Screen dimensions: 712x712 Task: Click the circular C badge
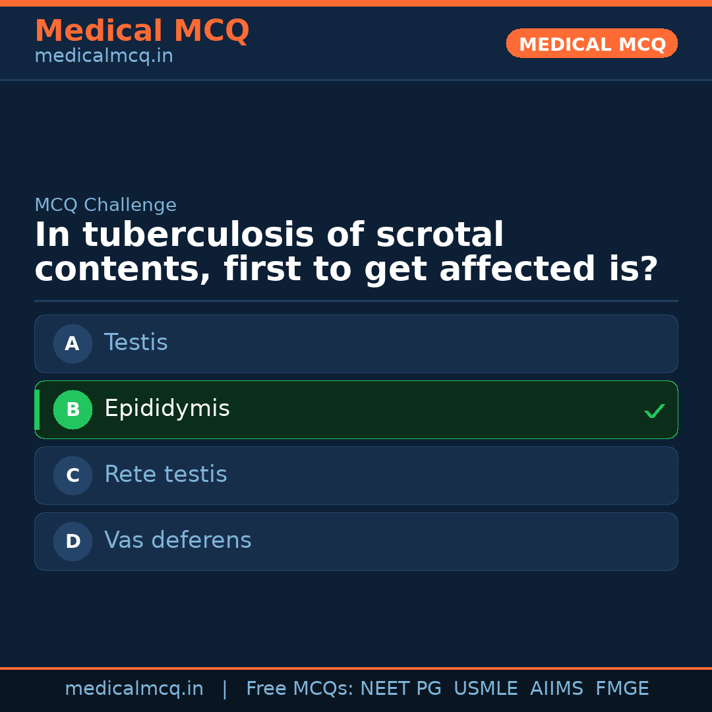tap(73, 475)
